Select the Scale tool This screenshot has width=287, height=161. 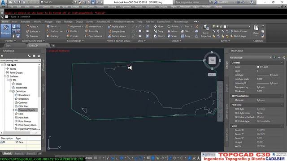pos(172,36)
